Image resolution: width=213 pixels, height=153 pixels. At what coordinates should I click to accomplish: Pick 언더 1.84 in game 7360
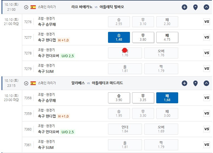125,129
